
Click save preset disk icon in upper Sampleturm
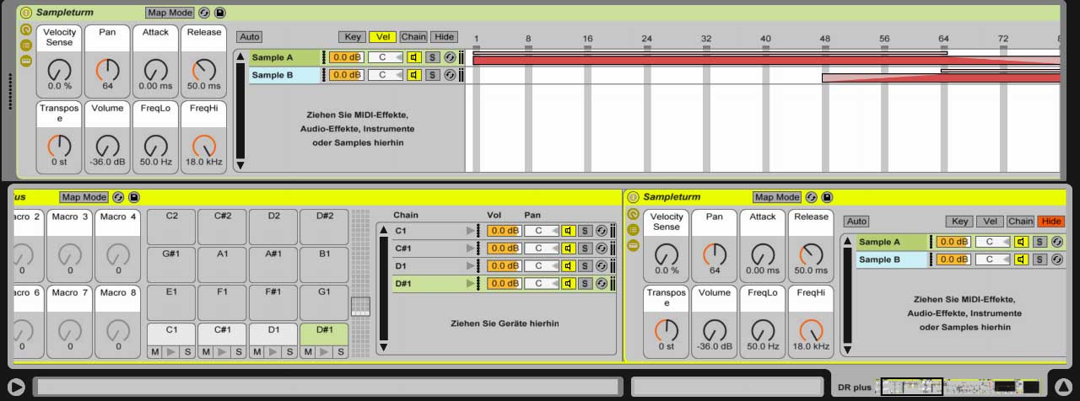click(219, 13)
